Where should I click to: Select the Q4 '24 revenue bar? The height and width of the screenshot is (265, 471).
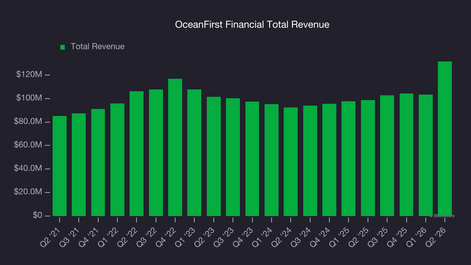[329, 160]
